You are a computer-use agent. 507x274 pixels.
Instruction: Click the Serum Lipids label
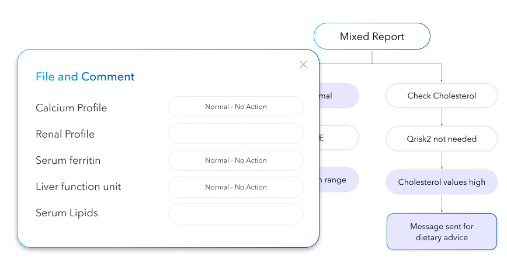pos(67,213)
